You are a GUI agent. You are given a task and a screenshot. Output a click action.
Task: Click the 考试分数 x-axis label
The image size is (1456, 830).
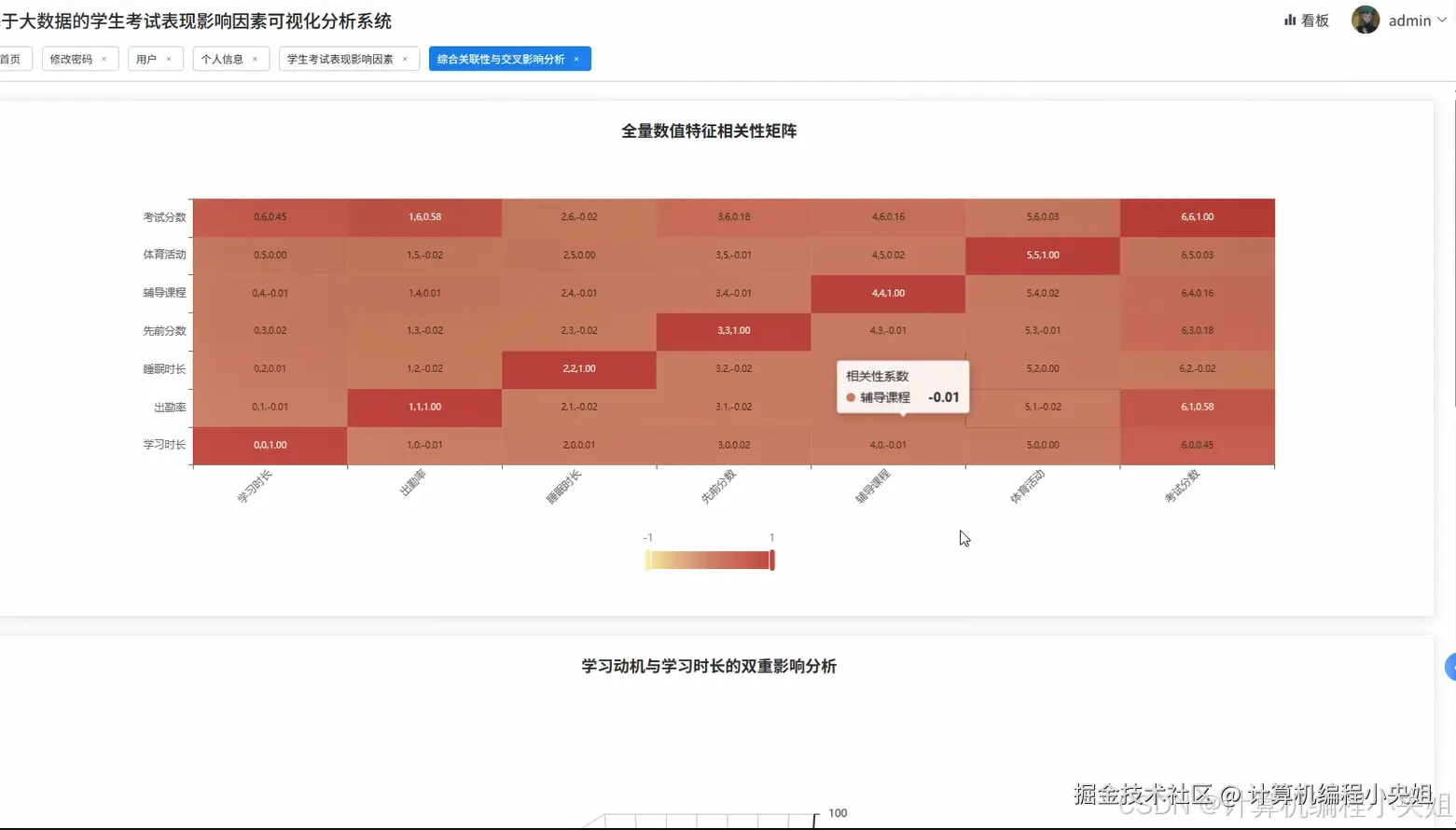tap(1182, 487)
